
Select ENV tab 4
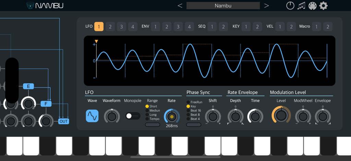click(x=189, y=27)
